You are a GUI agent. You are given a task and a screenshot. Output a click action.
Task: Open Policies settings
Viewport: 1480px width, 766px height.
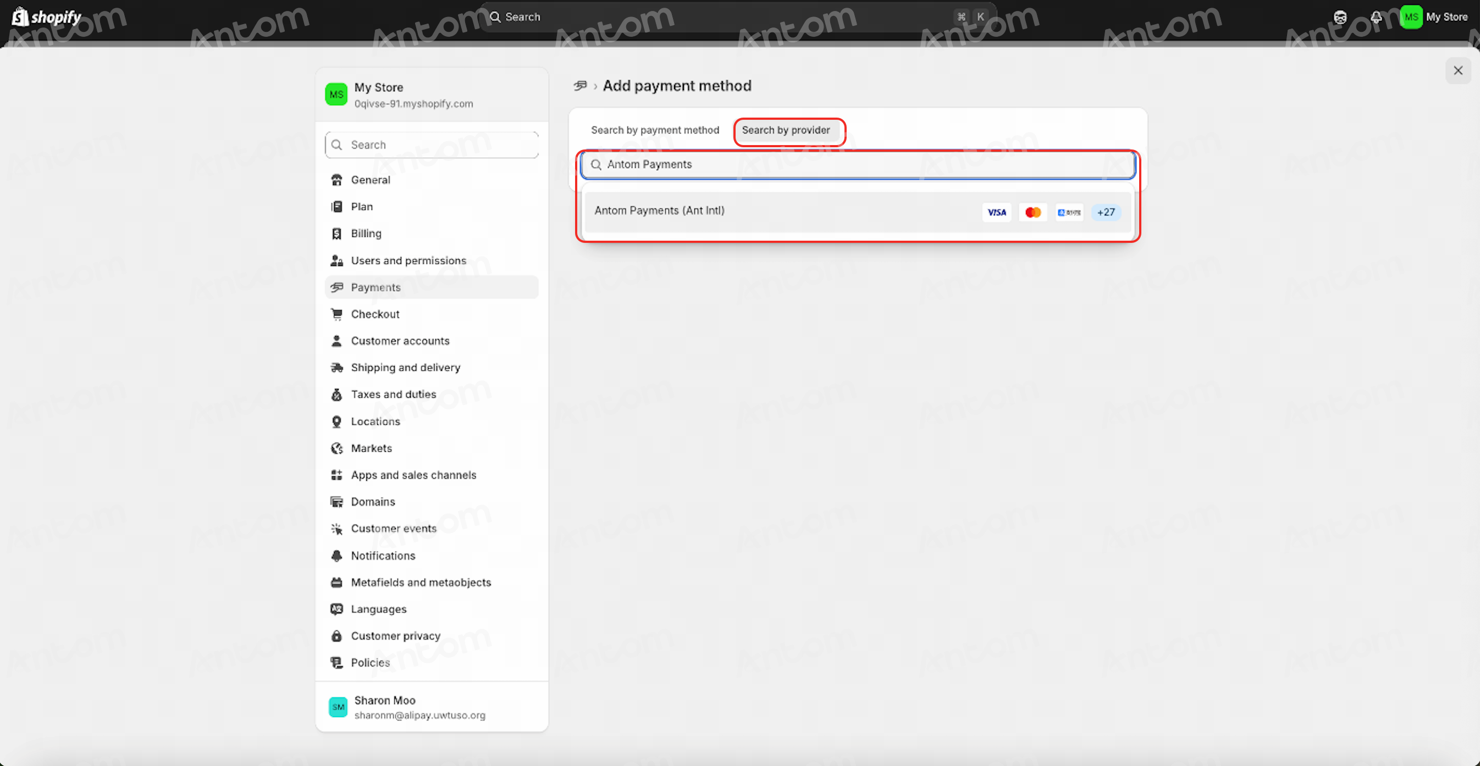tap(432, 663)
